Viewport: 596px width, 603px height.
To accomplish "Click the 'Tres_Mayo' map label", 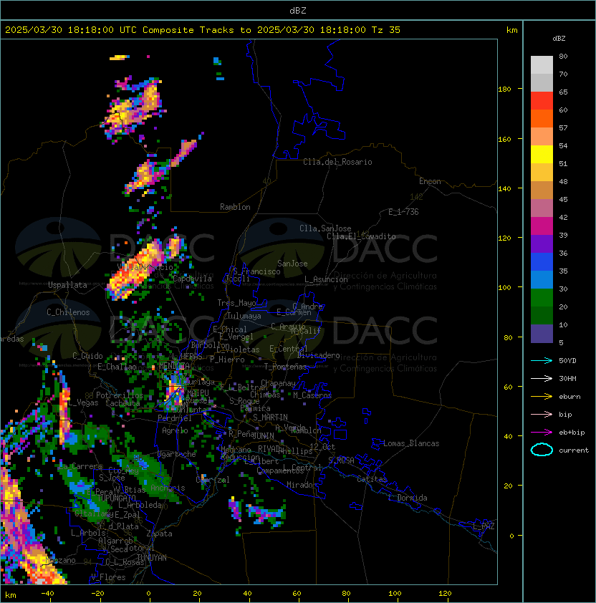I will 236,303.
